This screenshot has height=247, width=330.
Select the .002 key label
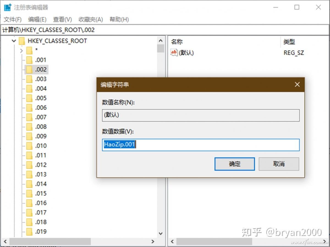41,69
